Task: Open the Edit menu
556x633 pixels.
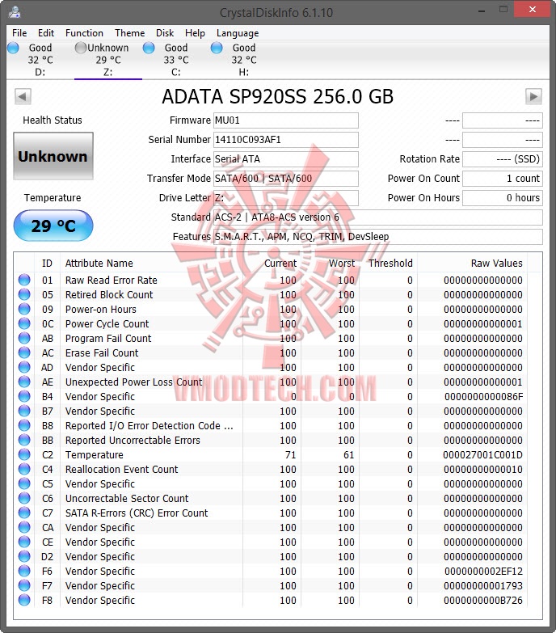Action: [46, 33]
